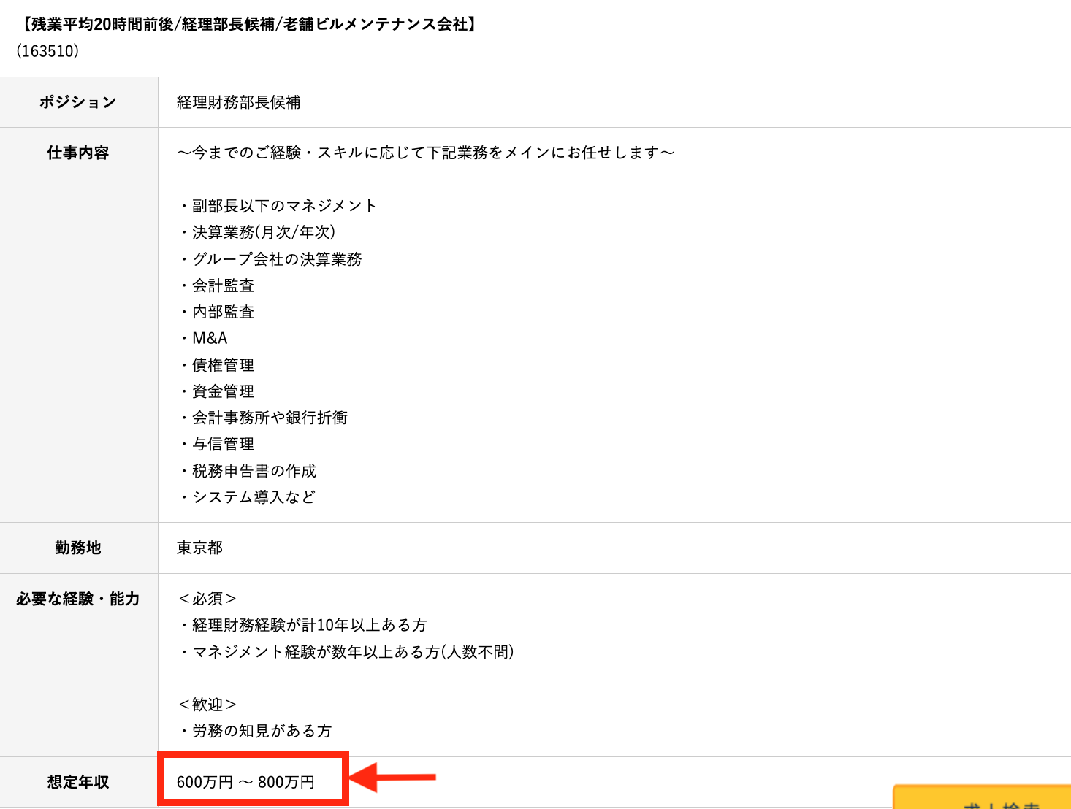Image resolution: width=1071 pixels, height=809 pixels.
Task: Select the 勤務地 row label
Action: (x=78, y=548)
